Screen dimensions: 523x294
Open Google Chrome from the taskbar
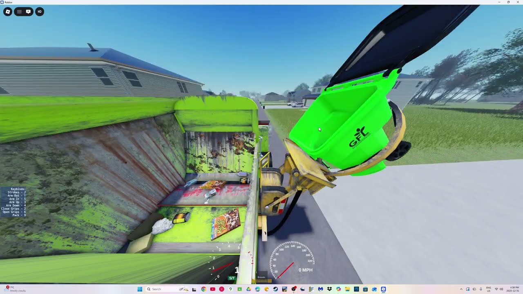pyautogui.click(x=203, y=289)
